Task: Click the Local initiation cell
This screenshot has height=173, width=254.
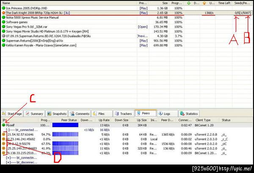Action: click(x=154, y=139)
